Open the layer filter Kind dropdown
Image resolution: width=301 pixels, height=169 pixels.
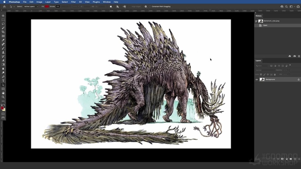(x=262, y=66)
